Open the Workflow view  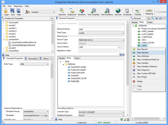pos(82,12)
